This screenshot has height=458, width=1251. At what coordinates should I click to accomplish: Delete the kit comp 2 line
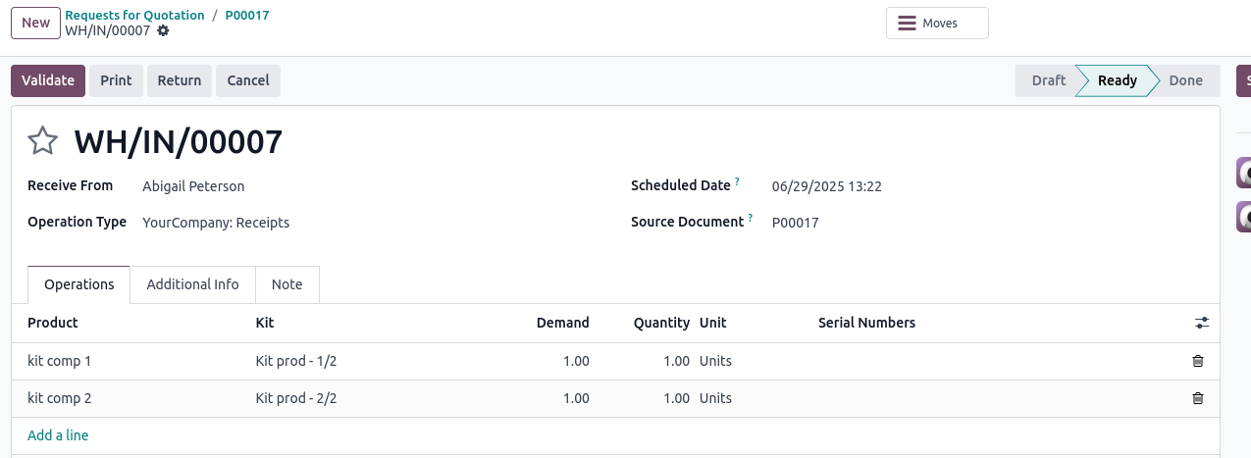point(1197,398)
